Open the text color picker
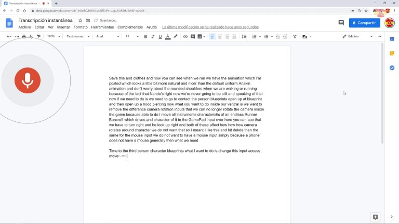Viewport: 399px width, 224px height. tap(168, 37)
